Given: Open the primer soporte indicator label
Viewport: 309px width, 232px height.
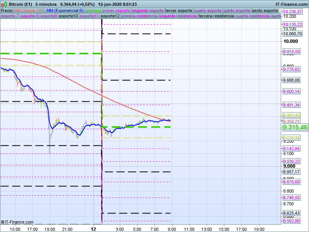Looking at the screenshot, I should tap(116, 10).
